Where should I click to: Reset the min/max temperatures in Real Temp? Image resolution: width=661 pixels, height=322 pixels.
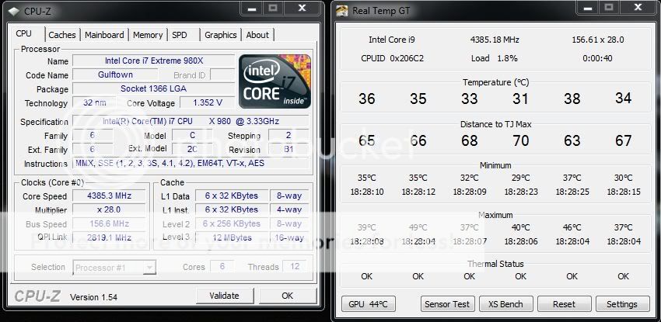tap(564, 304)
